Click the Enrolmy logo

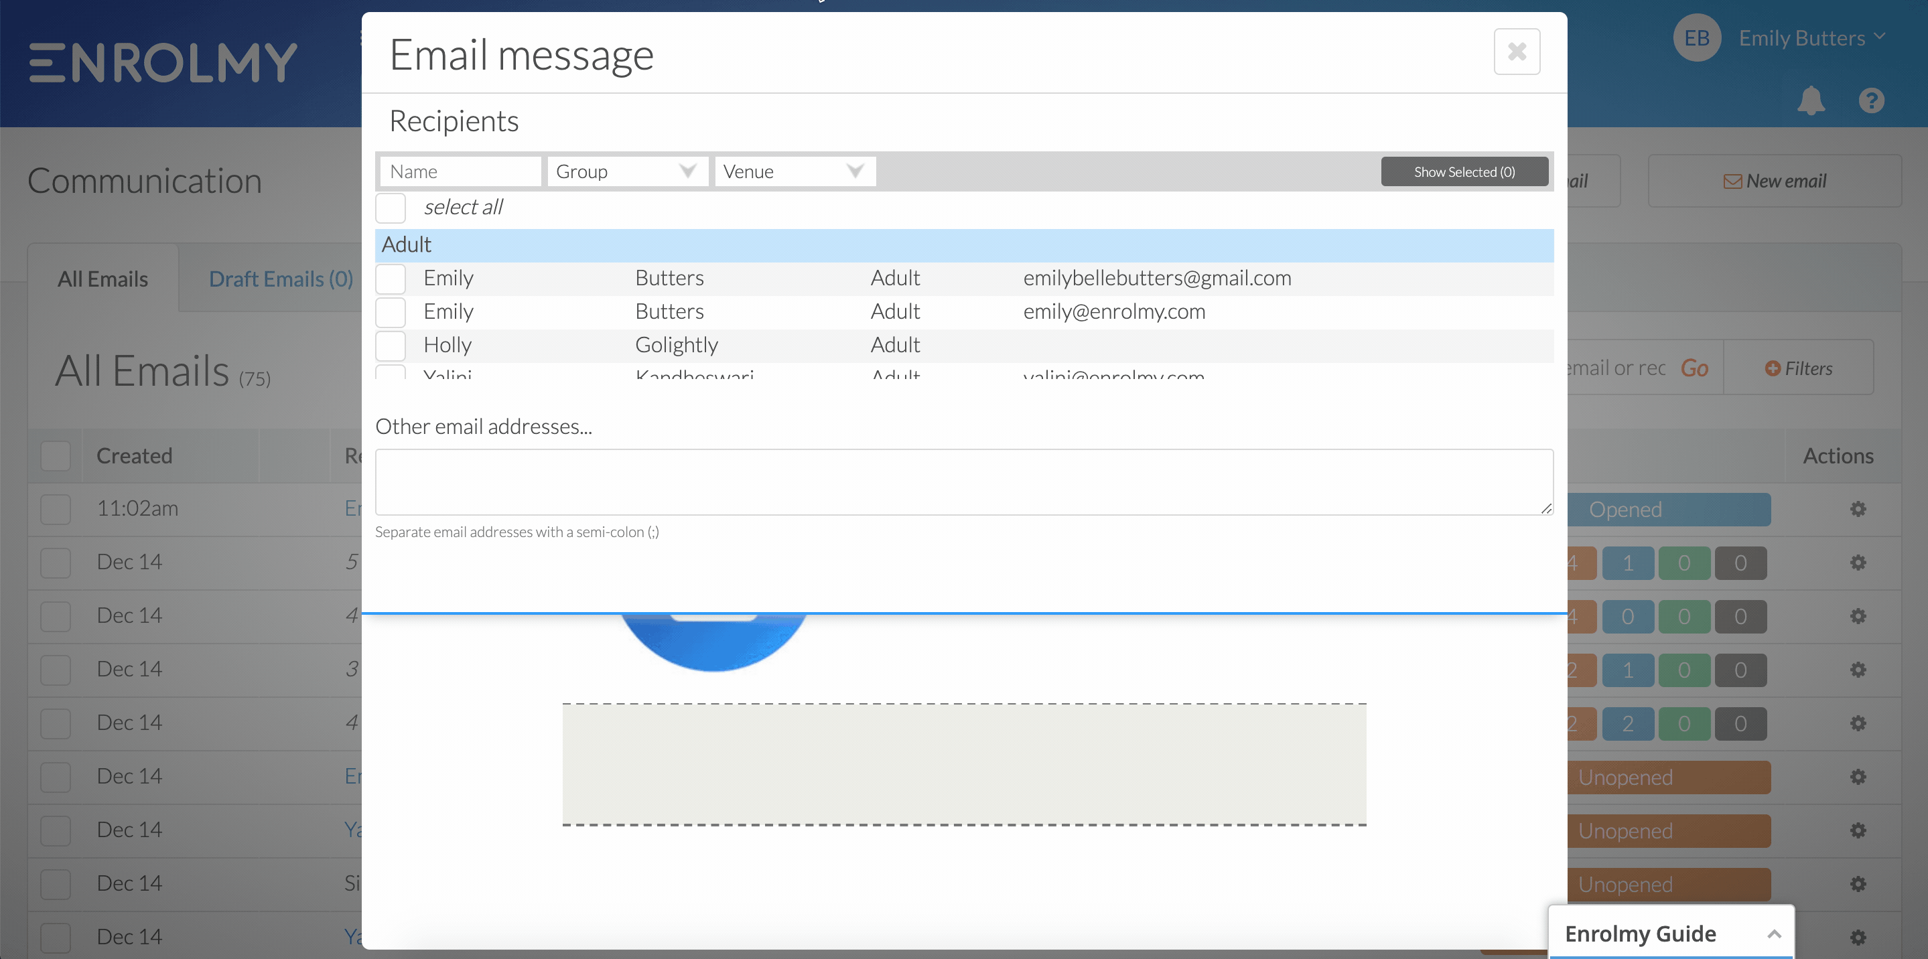click(x=163, y=62)
